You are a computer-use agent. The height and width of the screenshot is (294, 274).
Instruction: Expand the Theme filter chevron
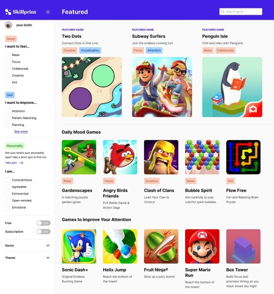48,258
